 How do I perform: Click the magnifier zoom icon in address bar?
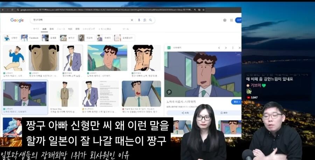coord(195,10)
